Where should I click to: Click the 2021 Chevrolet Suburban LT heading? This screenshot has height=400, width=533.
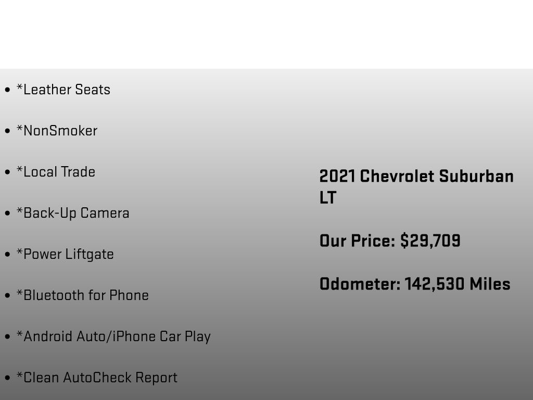coord(416,187)
